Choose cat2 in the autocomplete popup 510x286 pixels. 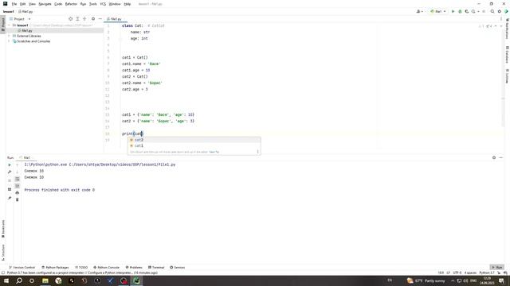coord(194,140)
